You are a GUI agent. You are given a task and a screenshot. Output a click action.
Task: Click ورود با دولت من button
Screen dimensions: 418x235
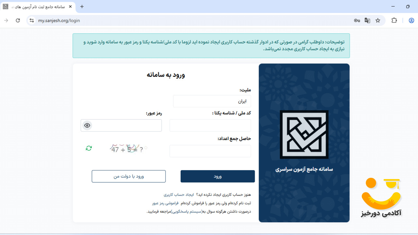(128, 176)
